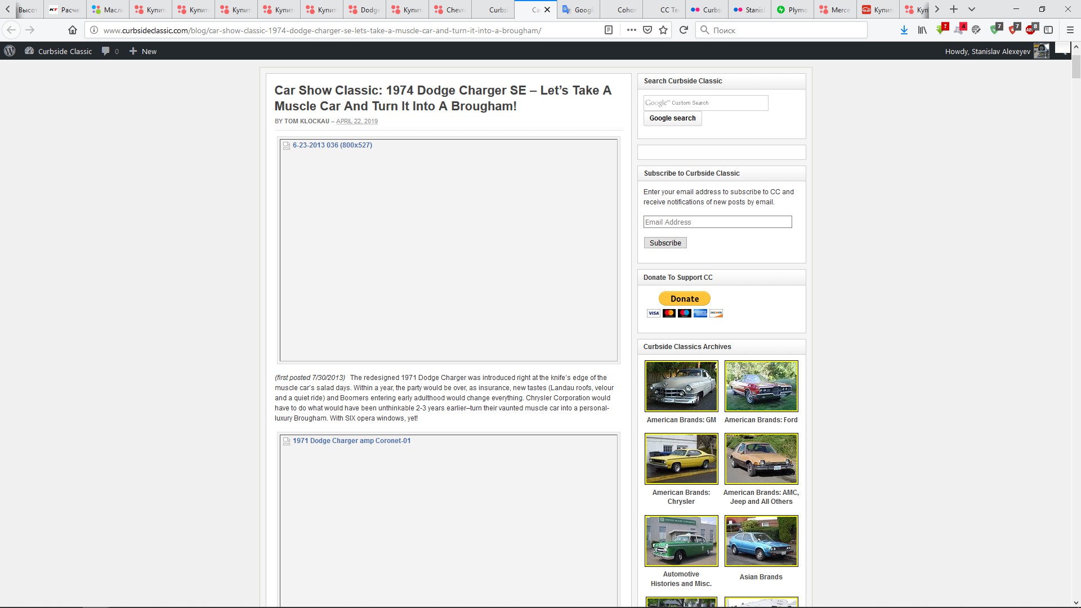Open the extension showing red badge 4

click(959, 29)
